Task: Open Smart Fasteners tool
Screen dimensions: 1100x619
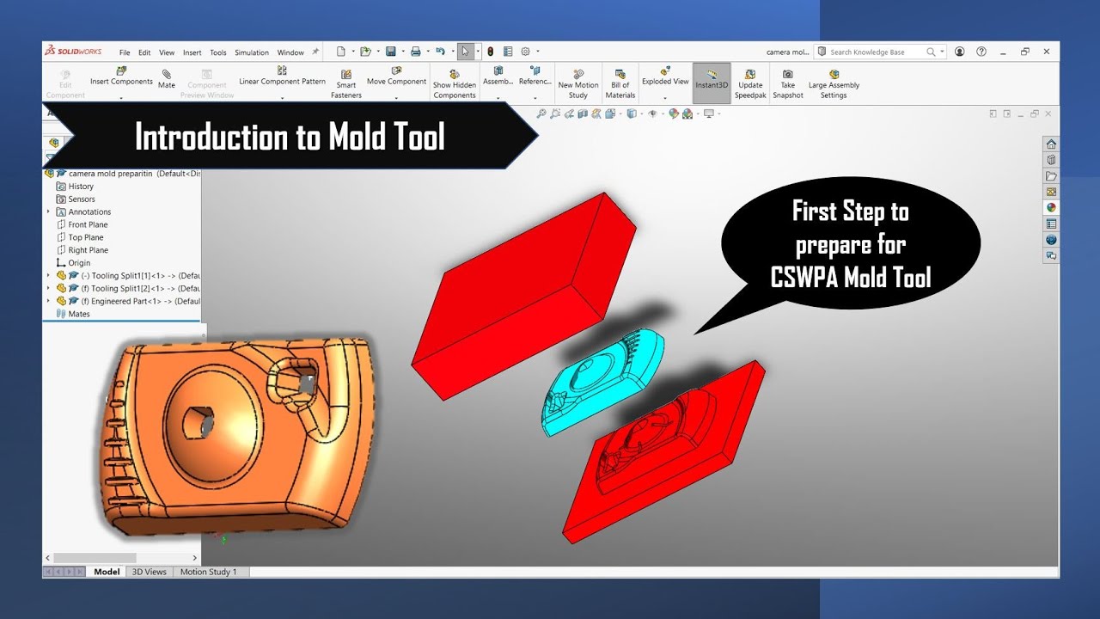Action: coord(346,84)
